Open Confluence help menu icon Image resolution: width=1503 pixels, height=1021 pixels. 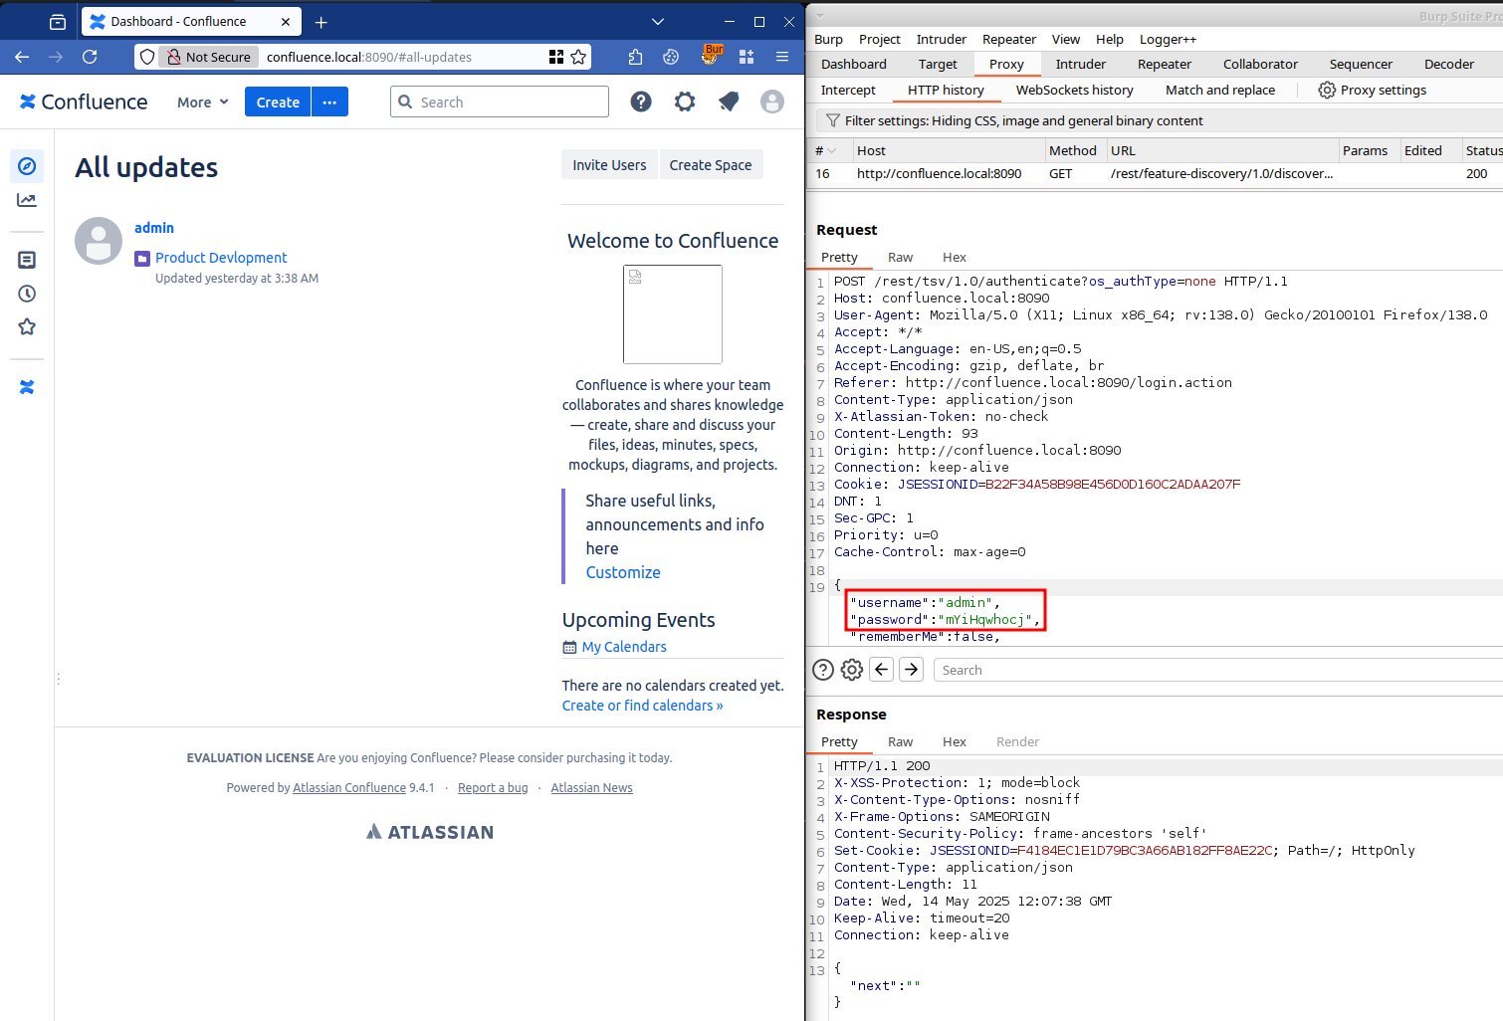641,102
